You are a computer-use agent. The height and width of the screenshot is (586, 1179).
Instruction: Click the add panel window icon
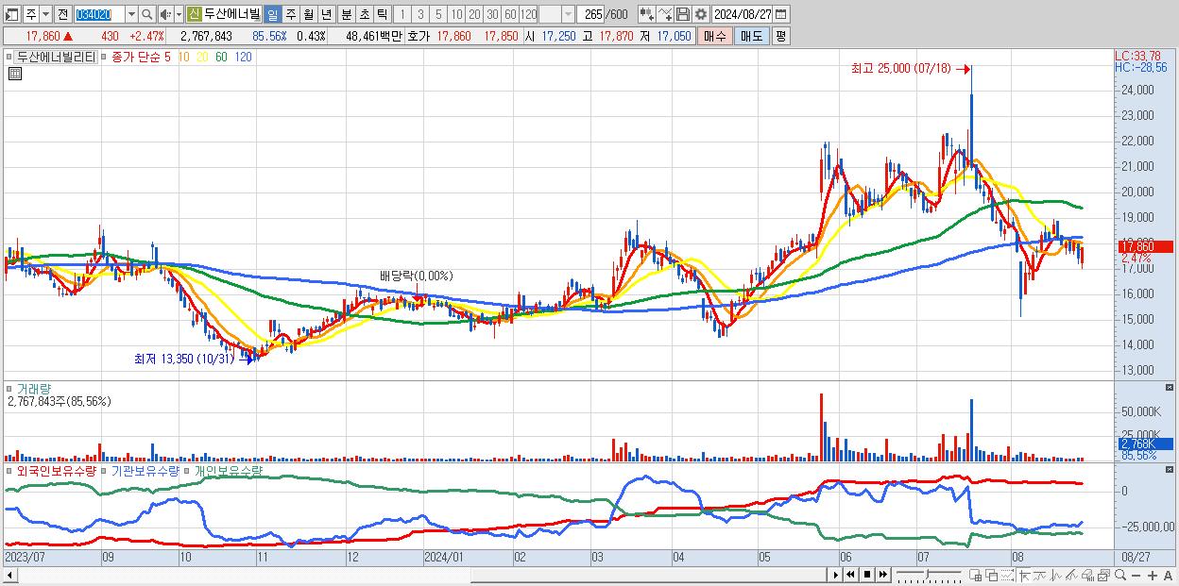[x=976, y=576]
